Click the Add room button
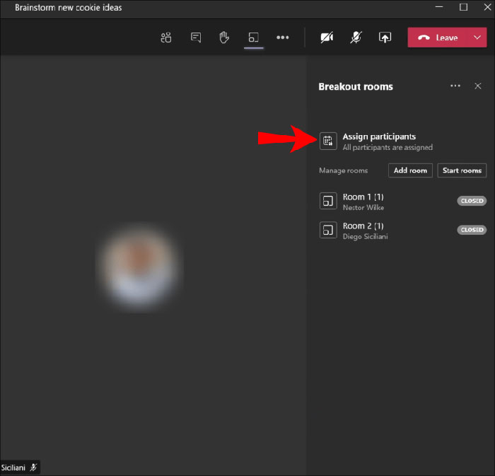The image size is (495, 476). (410, 170)
